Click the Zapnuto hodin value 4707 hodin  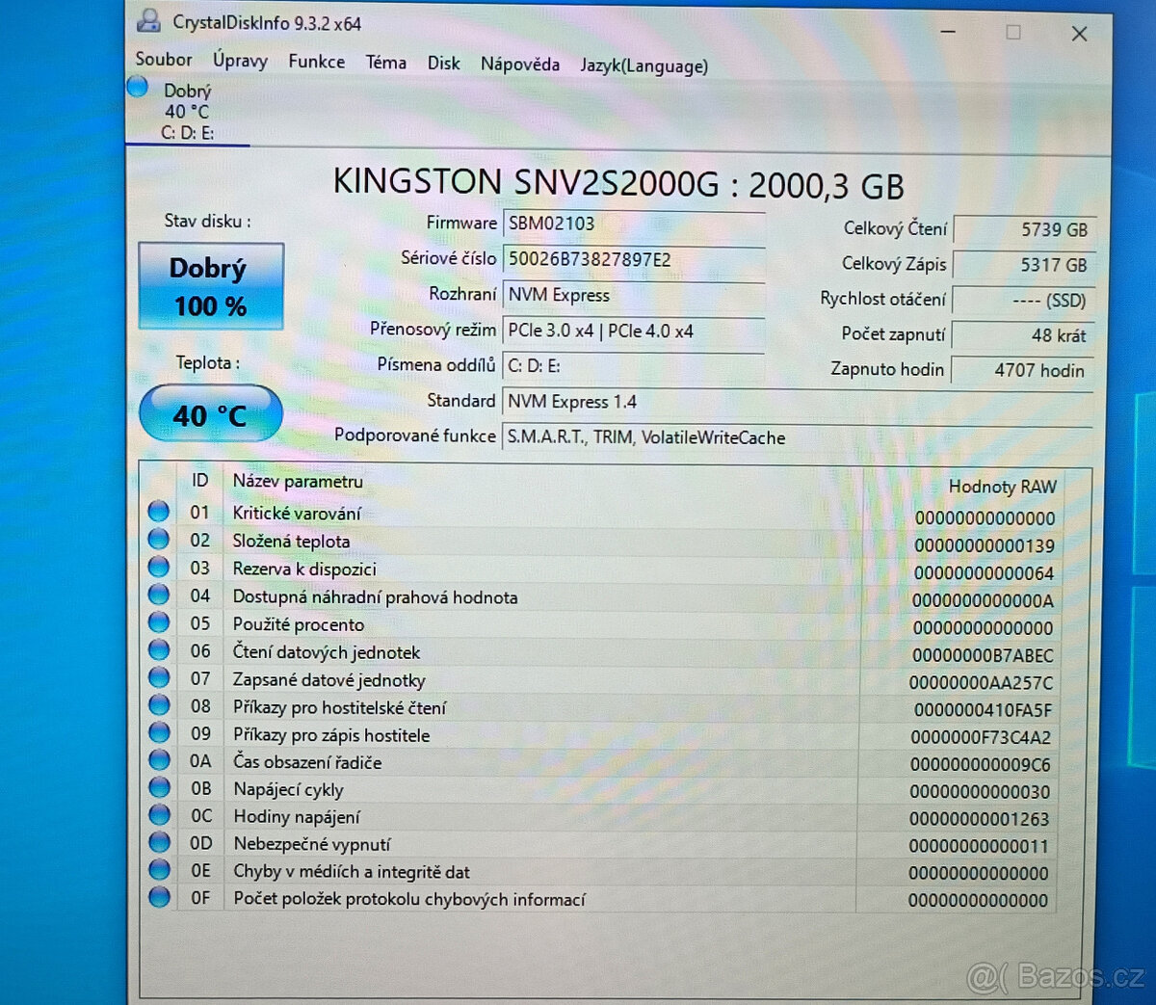(x=1024, y=370)
